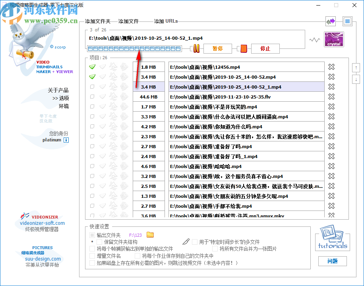Click the 问题 button
The height and width of the screenshot is (286, 364).
(332, 261)
